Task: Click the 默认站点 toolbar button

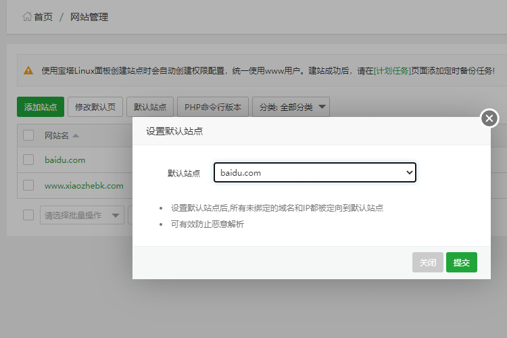Action: (x=150, y=107)
